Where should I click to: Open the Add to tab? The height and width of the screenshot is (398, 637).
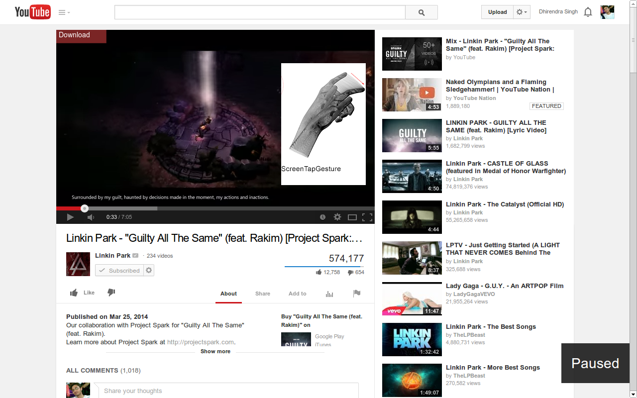point(298,294)
